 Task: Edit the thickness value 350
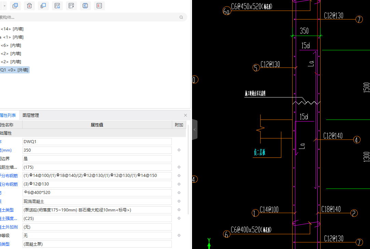tap(97, 150)
